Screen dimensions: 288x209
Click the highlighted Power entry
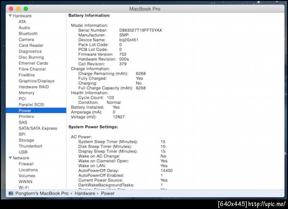click(36, 110)
